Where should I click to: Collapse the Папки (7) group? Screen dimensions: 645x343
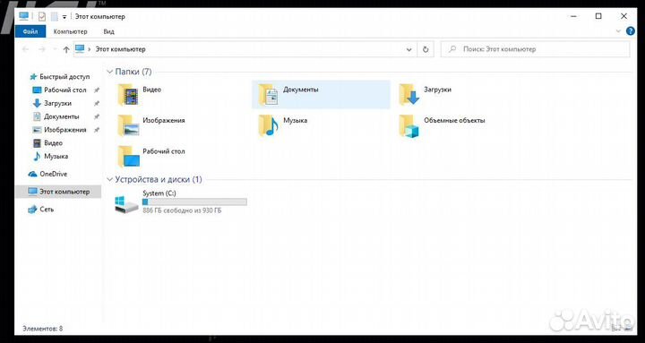pos(109,72)
